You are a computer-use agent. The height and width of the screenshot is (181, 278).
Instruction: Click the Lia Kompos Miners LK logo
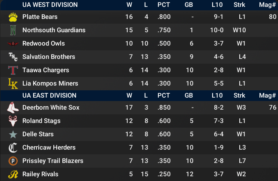pos(13,84)
